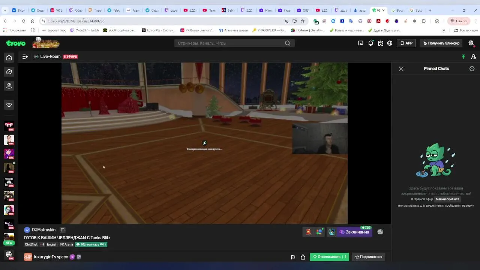Click the green 'Отслеживать' follow button
Image resolution: width=480 pixels, height=270 pixels.
coord(329,257)
